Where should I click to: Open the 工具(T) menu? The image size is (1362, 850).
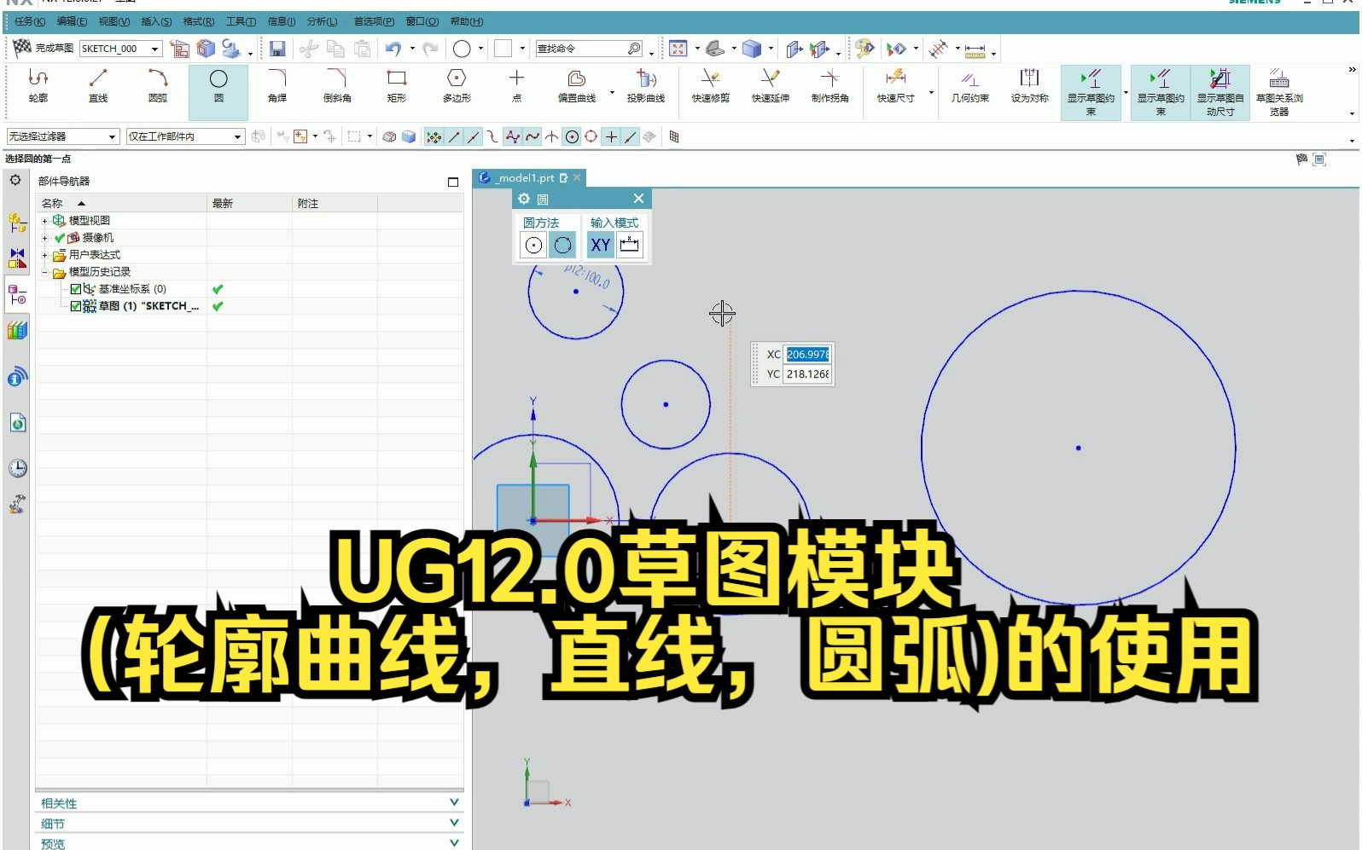tap(241, 21)
